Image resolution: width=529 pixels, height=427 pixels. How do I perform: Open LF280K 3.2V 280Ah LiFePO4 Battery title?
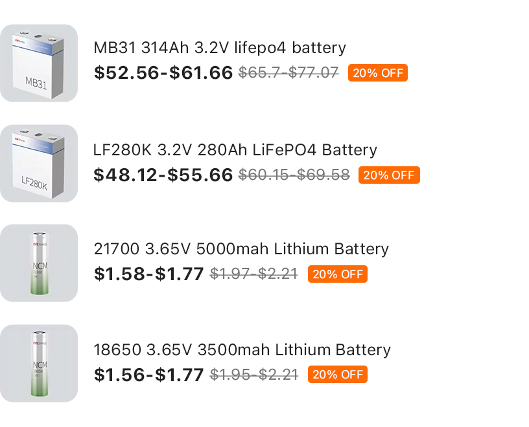(x=235, y=150)
